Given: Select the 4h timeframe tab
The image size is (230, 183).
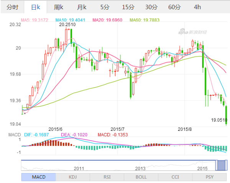Looking at the screenshot, I should pos(197,7).
